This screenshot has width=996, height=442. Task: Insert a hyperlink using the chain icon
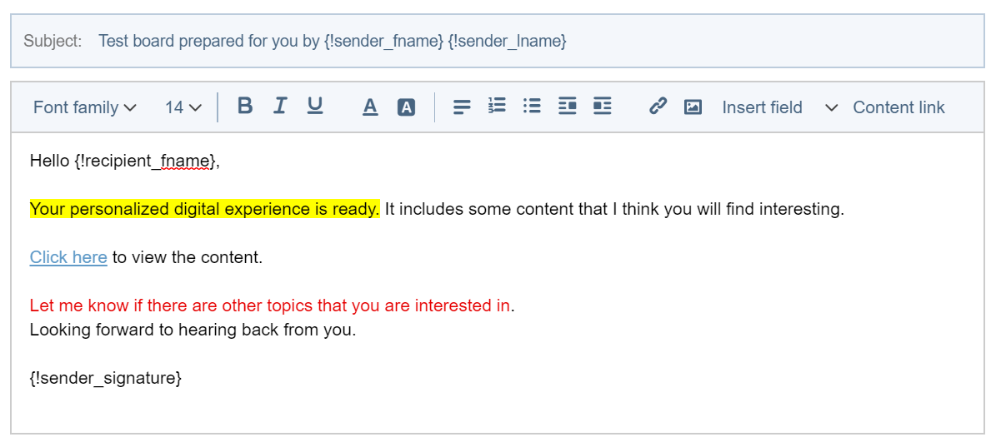tap(658, 107)
